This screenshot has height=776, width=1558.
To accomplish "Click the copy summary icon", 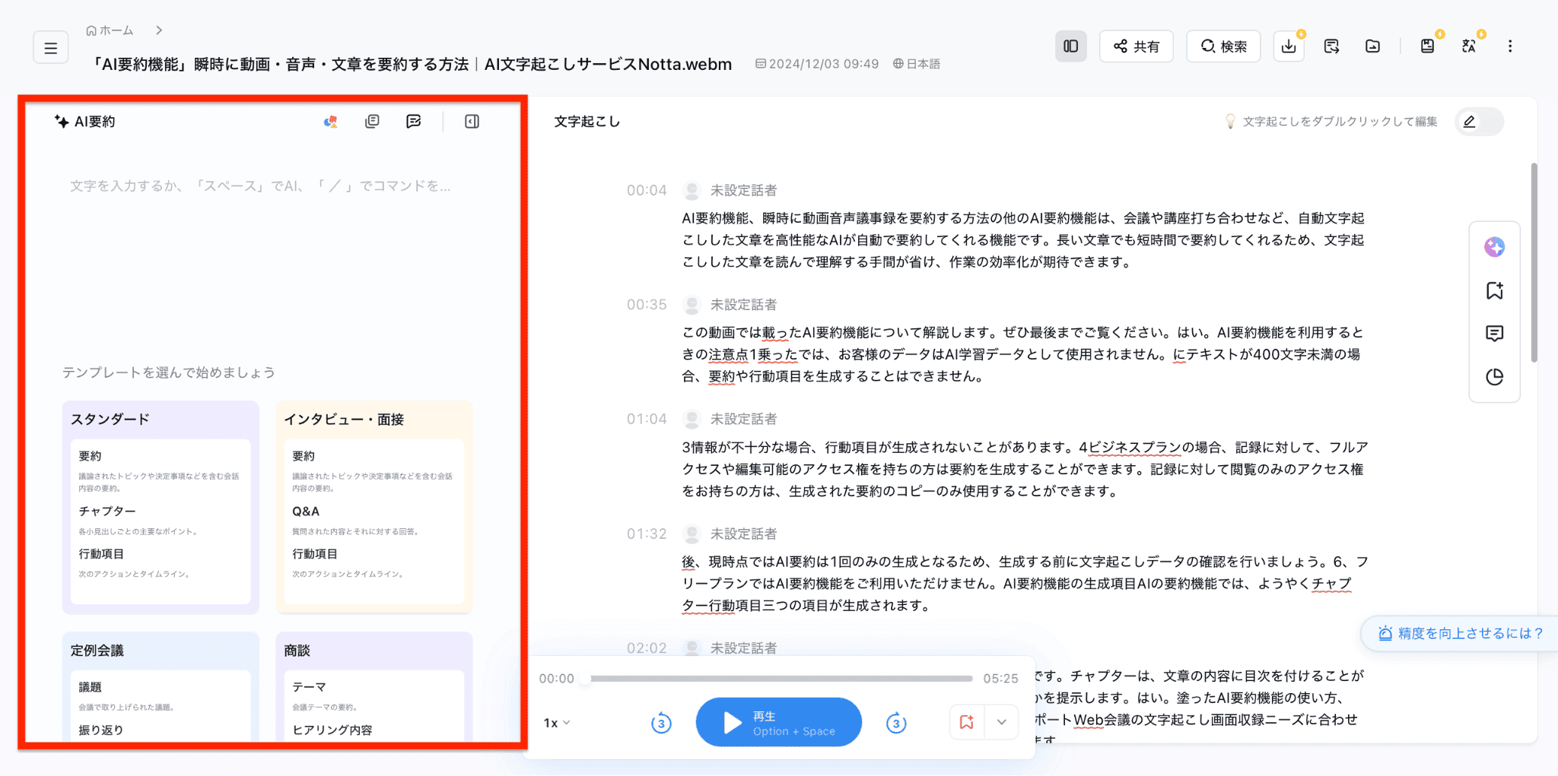I will 372,122.
